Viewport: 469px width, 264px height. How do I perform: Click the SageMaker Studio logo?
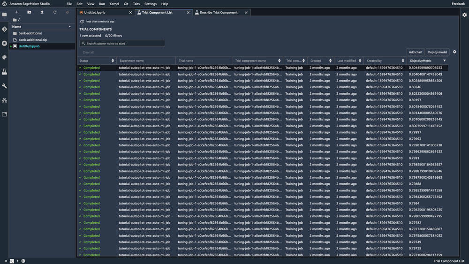[x=4, y=4]
